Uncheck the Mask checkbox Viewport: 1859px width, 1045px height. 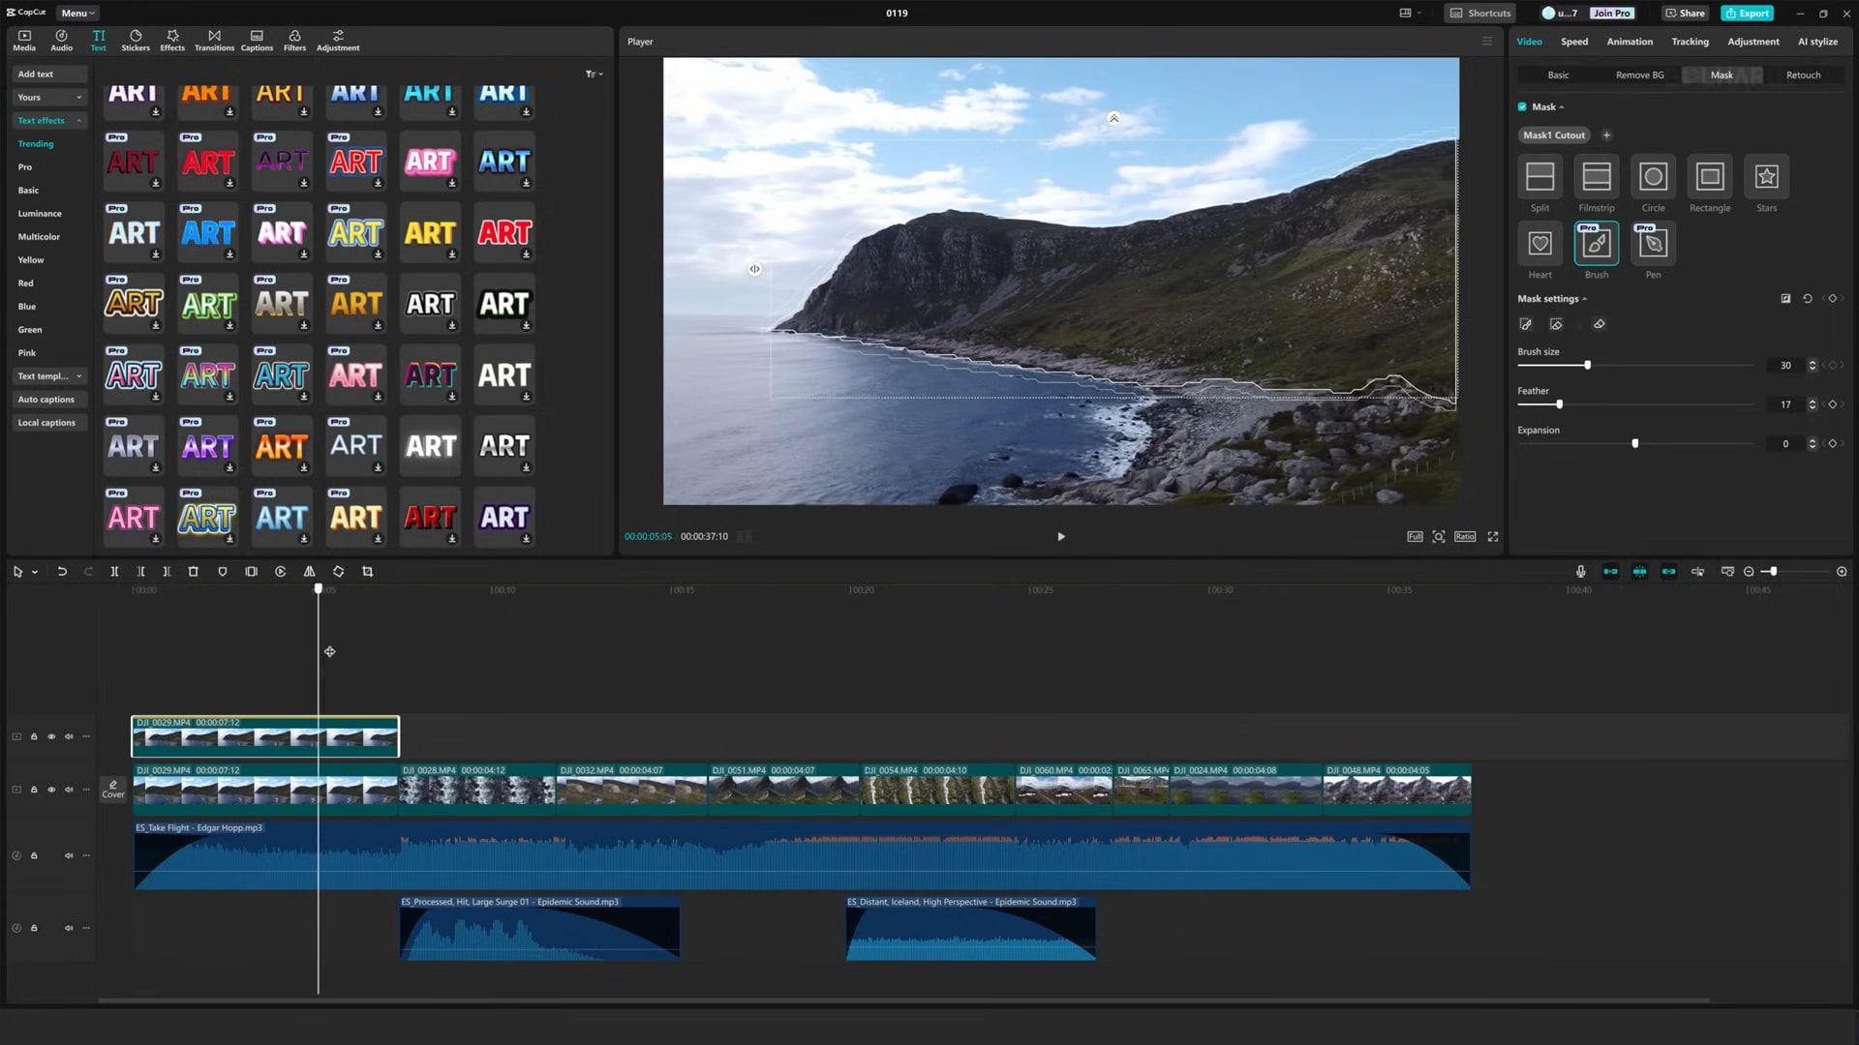[x=1522, y=107]
